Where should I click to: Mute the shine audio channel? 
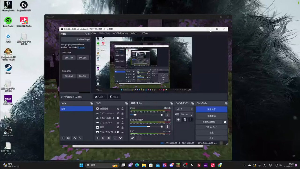point(162,115)
